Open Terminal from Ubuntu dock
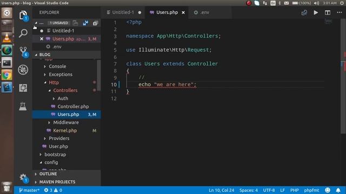Screen dimensions: 346x194 7,63
